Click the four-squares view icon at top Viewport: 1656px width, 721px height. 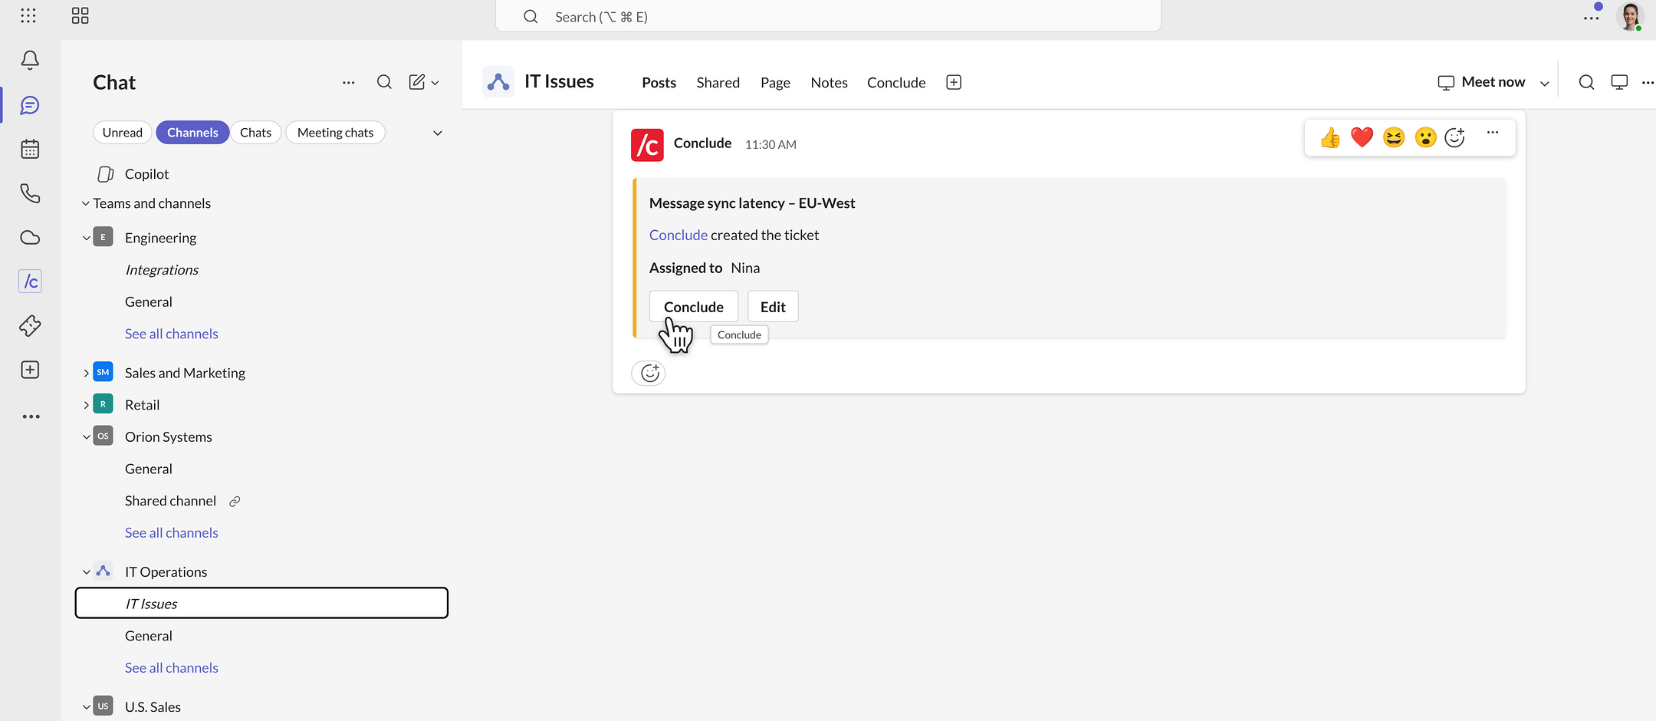80,15
